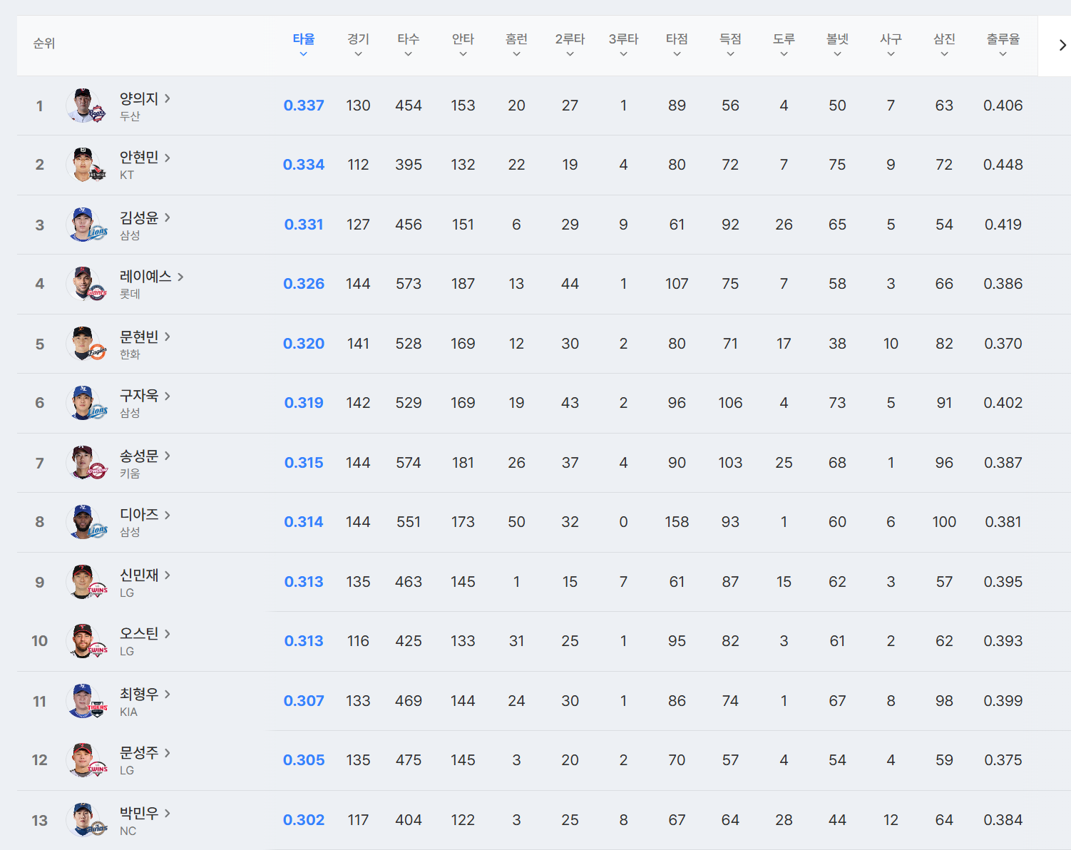Click batting average 0.334
The height and width of the screenshot is (850, 1071).
pyautogui.click(x=304, y=165)
